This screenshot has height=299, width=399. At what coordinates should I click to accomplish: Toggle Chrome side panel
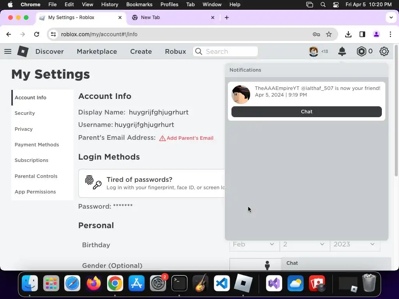[x=362, y=34]
